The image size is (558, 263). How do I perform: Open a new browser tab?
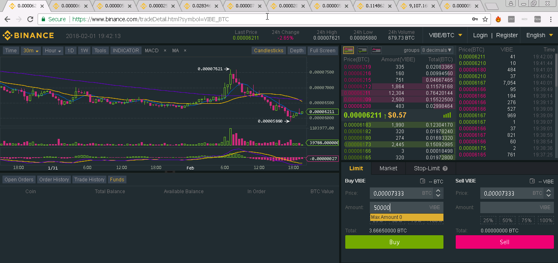coord(493,6)
